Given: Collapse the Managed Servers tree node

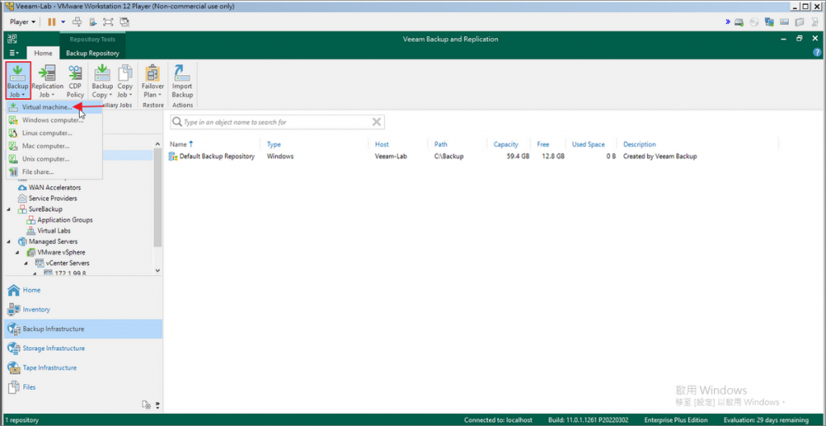Looking at the screenshot, I should click(10, 242).
